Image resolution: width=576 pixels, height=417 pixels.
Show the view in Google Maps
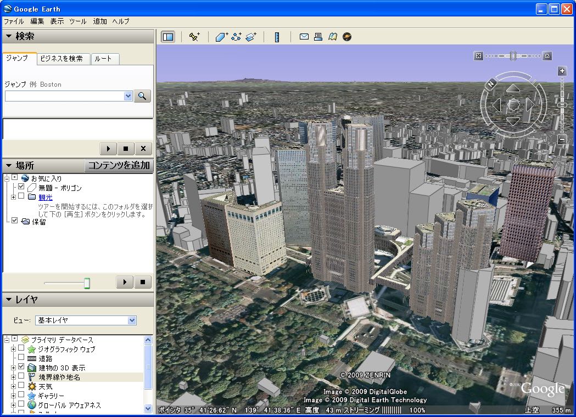point(332,37)
